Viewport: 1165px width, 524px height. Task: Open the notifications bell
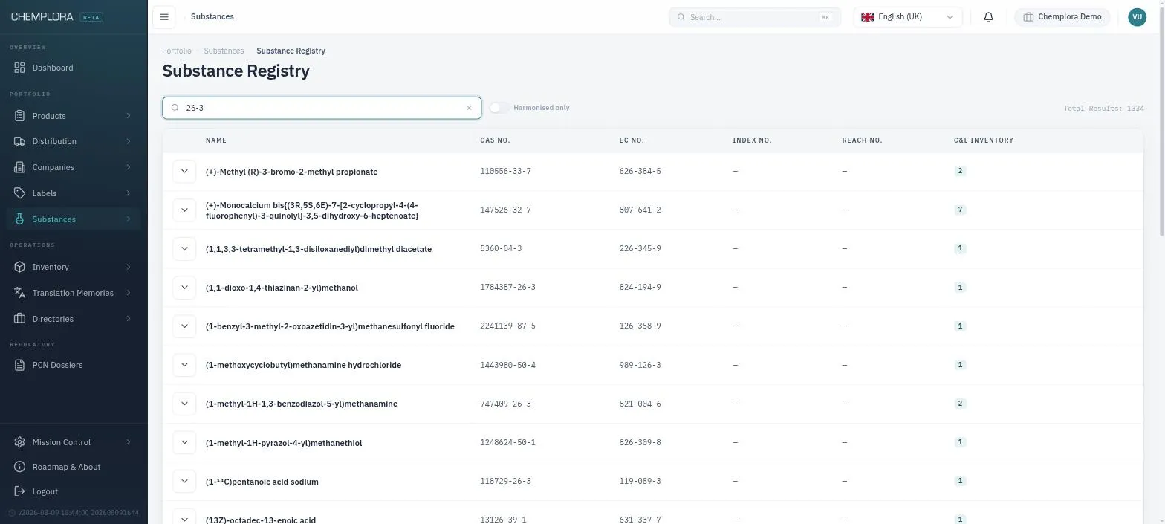(988, 16)
